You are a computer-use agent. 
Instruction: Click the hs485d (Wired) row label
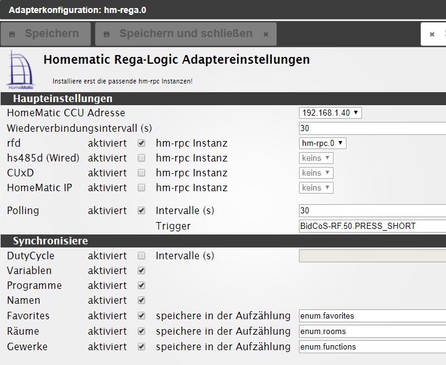click(x=43, y=158)
